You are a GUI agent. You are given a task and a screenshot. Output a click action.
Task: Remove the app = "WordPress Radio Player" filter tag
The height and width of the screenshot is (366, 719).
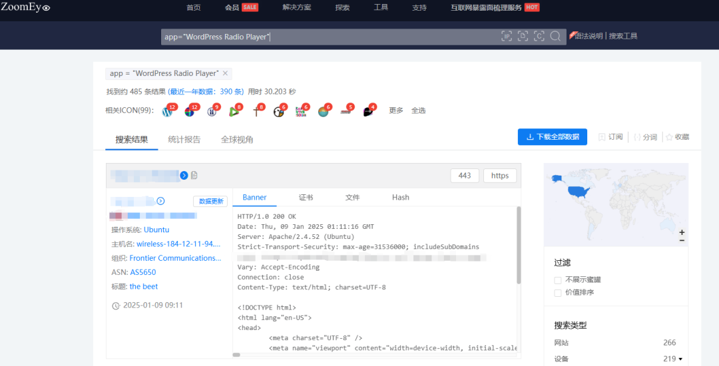(225, 73)
